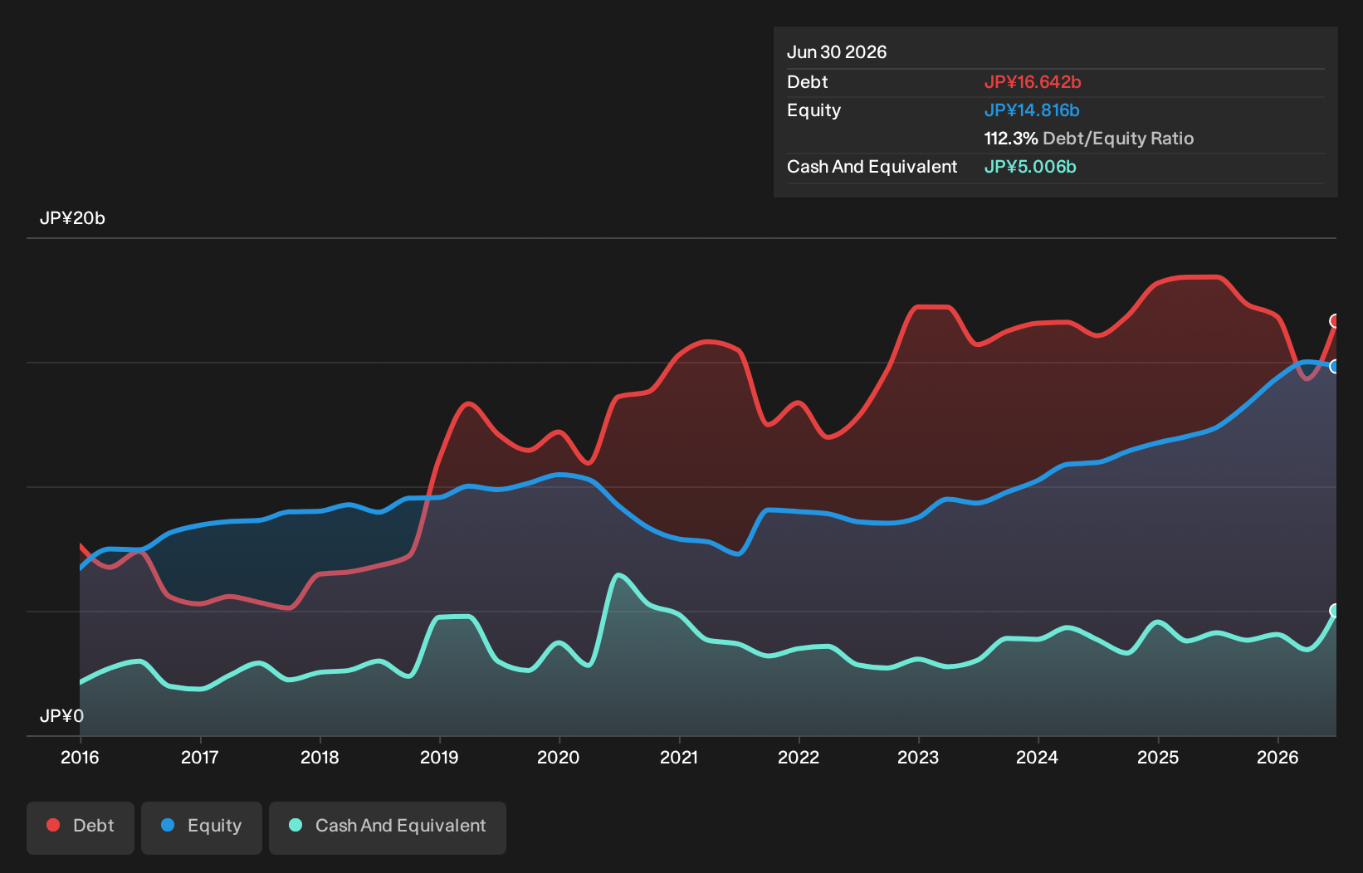Click the 2026 x-axis label

[x=1278, y=758]
